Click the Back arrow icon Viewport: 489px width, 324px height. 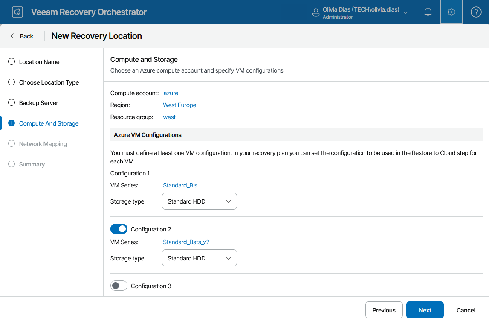coord(12,36)
